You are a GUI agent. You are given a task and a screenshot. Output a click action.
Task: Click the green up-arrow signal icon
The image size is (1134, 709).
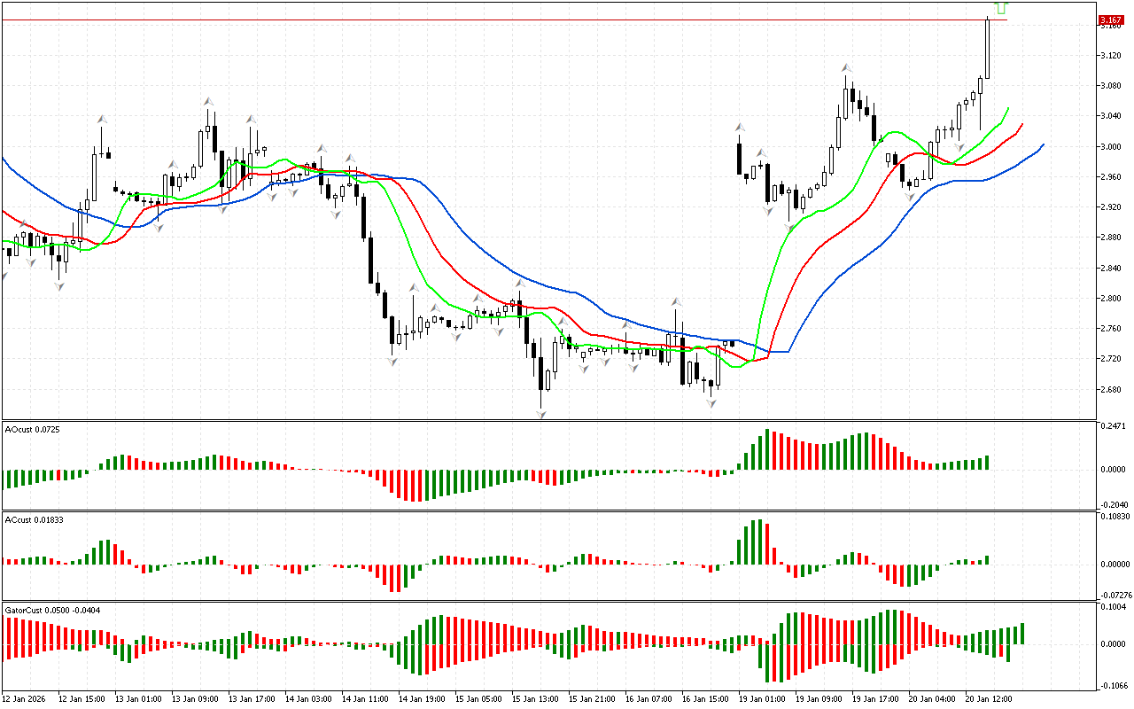pyautogui.click(x=1001, y=8)
